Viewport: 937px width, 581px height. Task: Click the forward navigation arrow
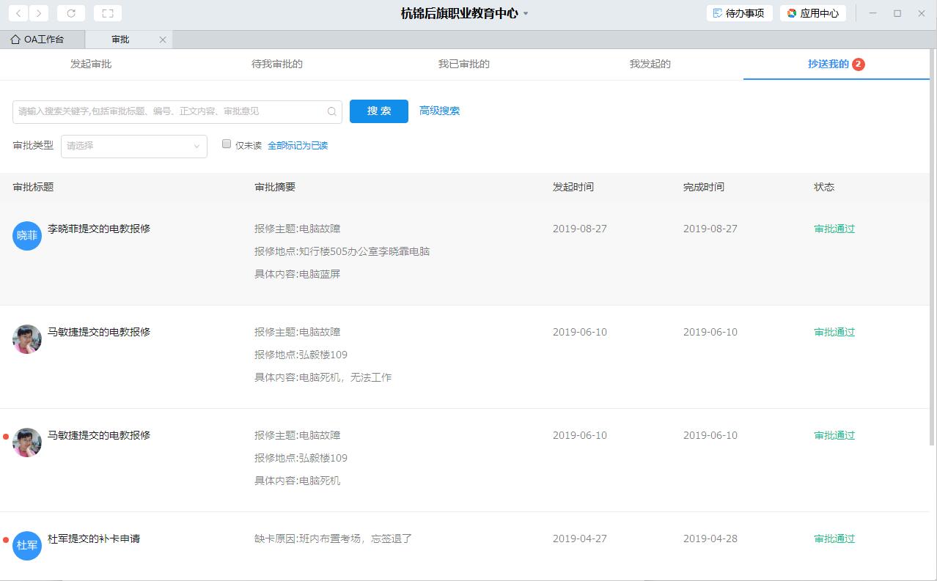tap(39, 13)
